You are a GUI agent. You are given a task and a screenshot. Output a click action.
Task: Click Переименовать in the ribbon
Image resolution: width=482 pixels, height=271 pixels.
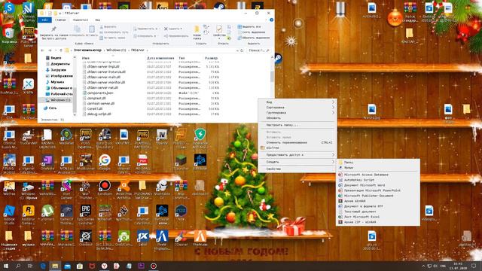(x=176, y=36)
